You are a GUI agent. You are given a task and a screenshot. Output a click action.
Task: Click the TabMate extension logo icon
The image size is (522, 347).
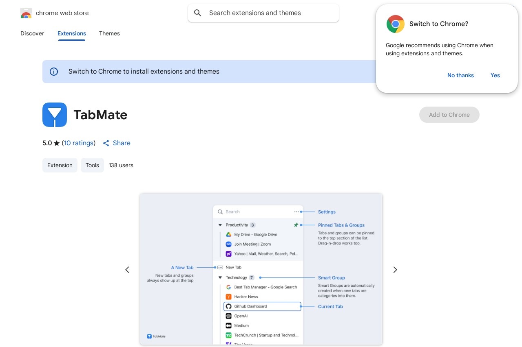click(x=55, y=115)
